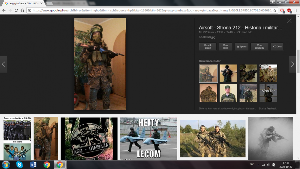Reload the page
This screenshot has width=300, height=169.
[x=16, y=10]
